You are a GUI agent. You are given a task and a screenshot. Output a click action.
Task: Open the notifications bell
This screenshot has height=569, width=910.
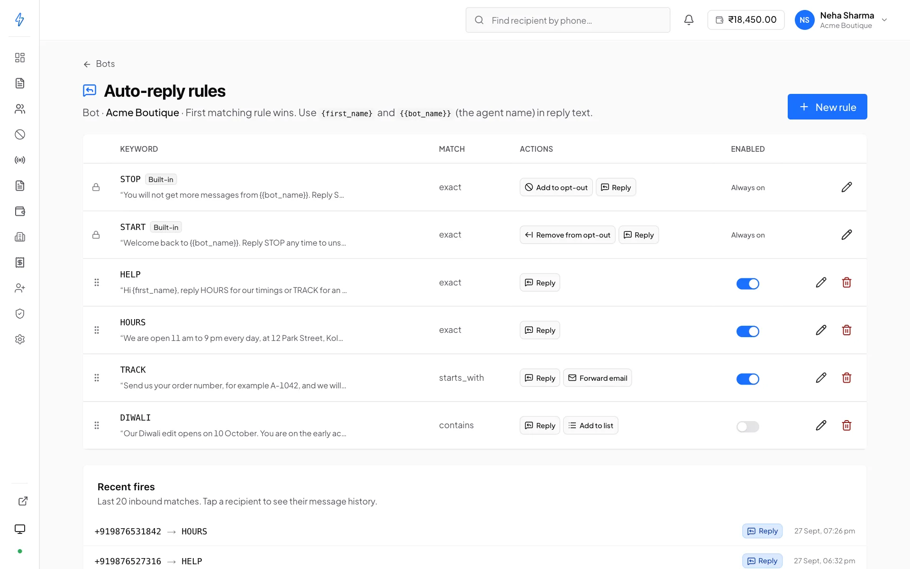(x=689, y=20)
